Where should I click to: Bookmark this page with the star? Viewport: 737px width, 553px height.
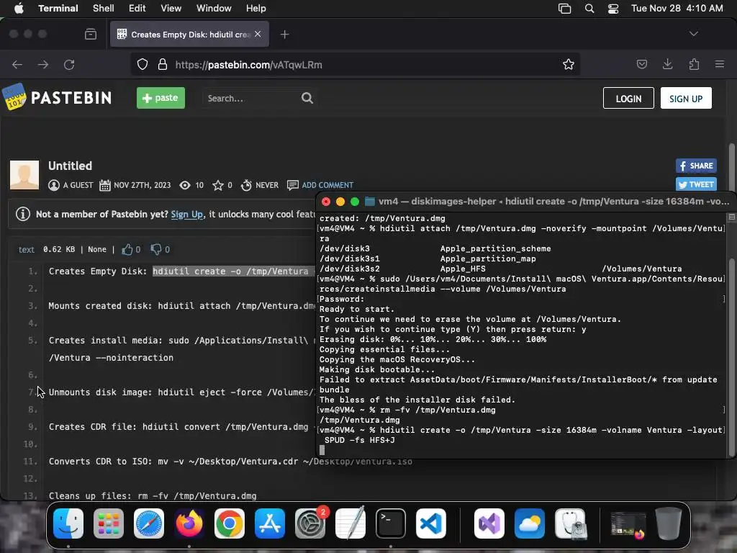tap(569, 64)
